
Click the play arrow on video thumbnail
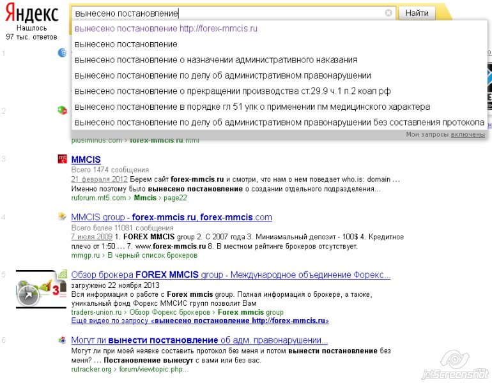click(28, 295)
